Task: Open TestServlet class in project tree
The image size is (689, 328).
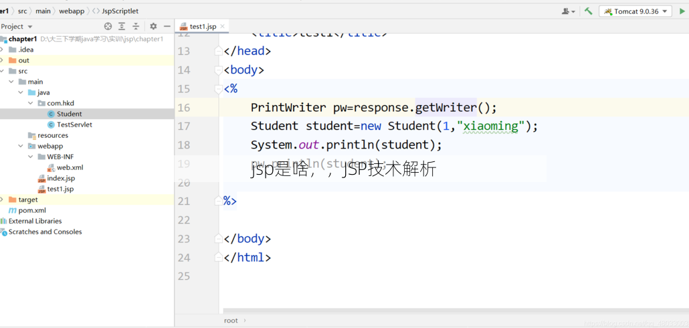Action: click(x=74, y=125)
